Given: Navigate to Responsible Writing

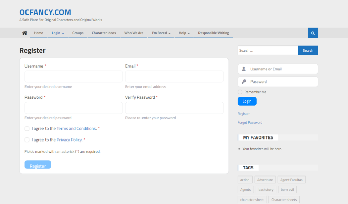Looking at the screenshot, I should click(x=213, y=33).
